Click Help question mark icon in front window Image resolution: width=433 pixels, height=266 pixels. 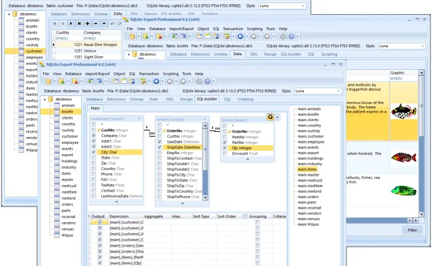(x=207, y=81)
